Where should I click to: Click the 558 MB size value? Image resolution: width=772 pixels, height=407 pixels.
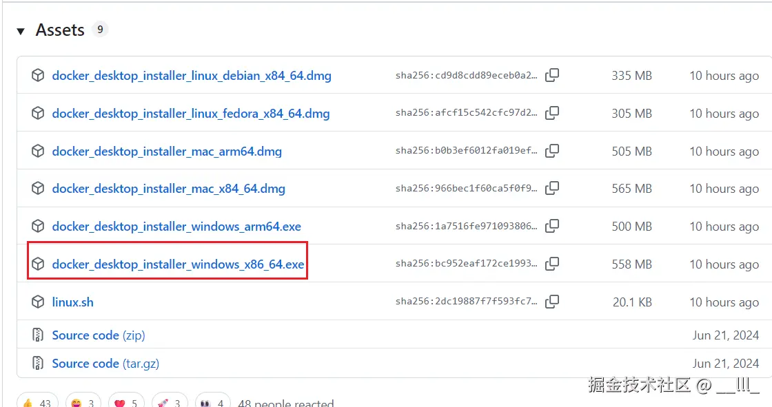coord(631,264)
